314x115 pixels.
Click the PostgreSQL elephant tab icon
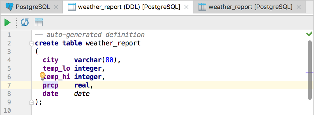(x=10, y=7)
